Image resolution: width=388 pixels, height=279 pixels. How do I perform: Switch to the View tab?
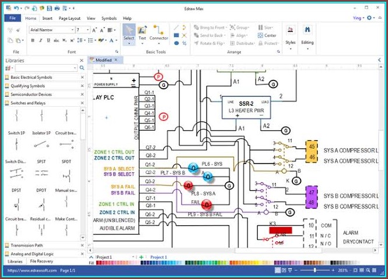91,18
